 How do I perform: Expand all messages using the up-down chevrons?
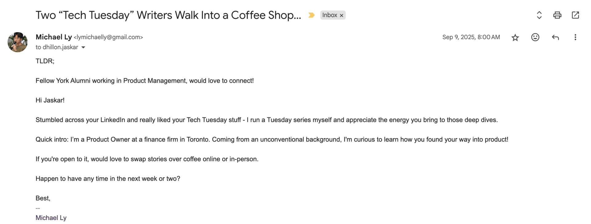click(x=539, y=15)
